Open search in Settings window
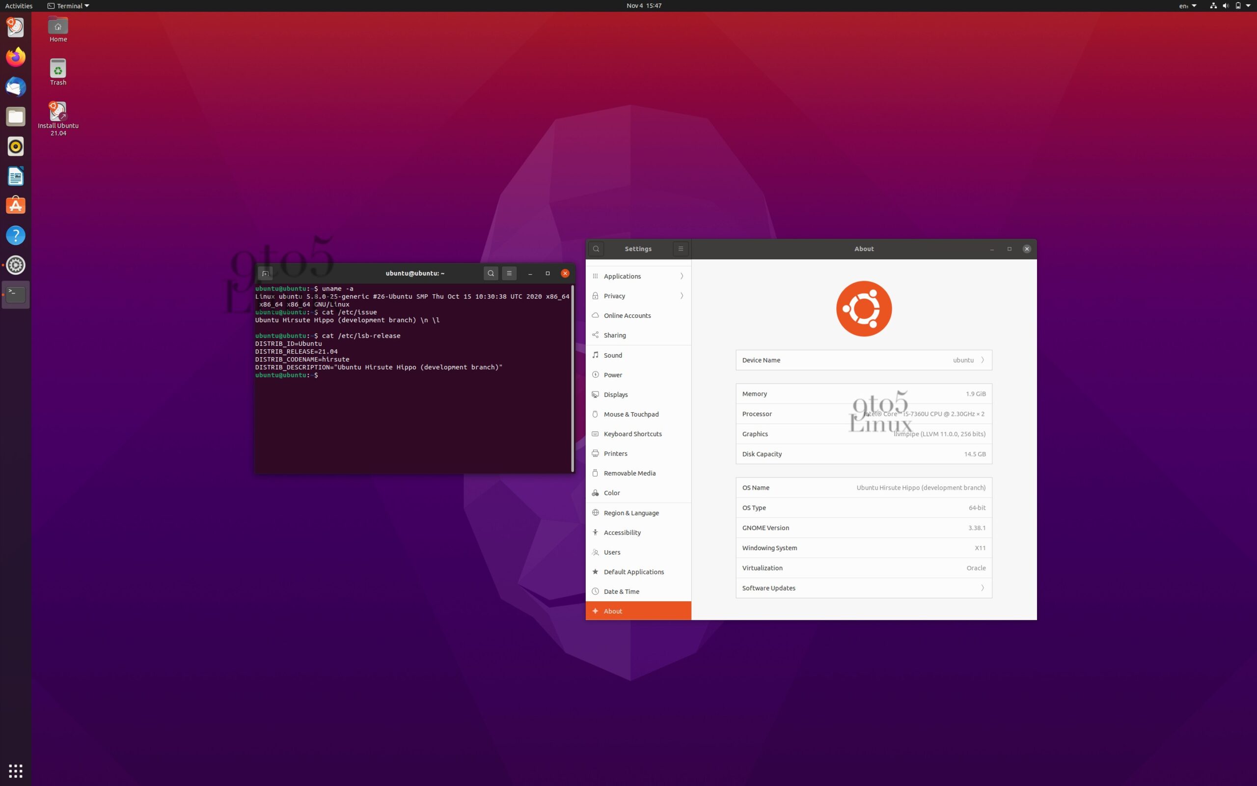 596,249
